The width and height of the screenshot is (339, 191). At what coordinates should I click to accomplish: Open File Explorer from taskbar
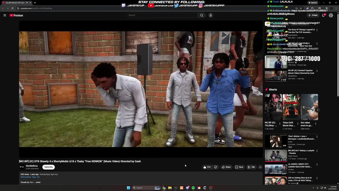pyautogui.click(x=170, y=188)
